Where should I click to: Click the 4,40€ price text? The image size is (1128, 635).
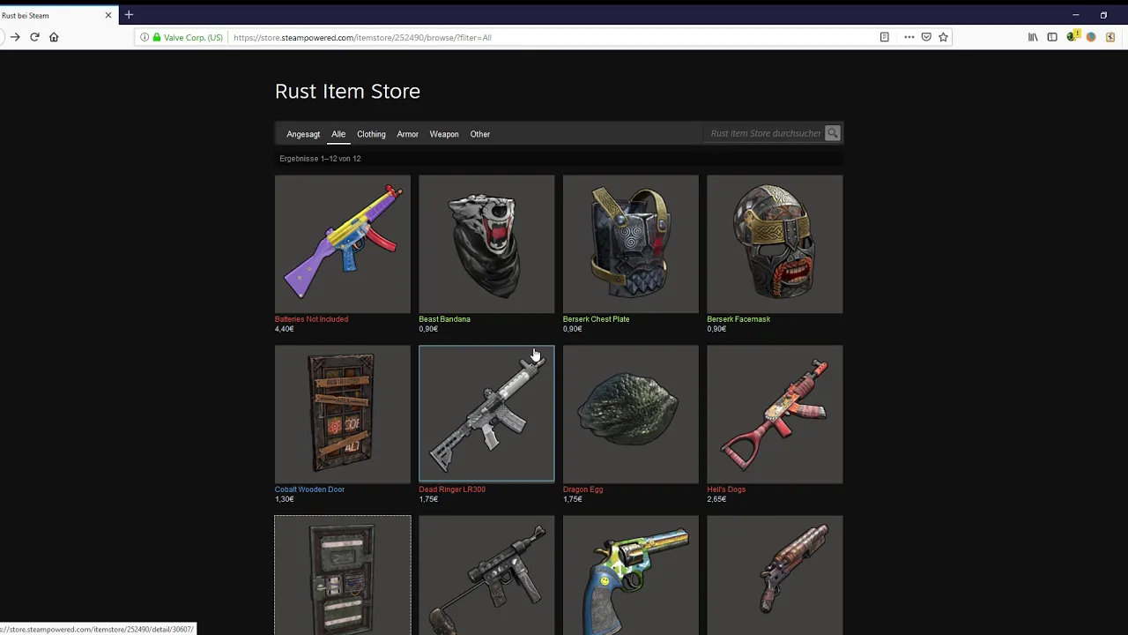pyautogui.click(x=284, y=329)
